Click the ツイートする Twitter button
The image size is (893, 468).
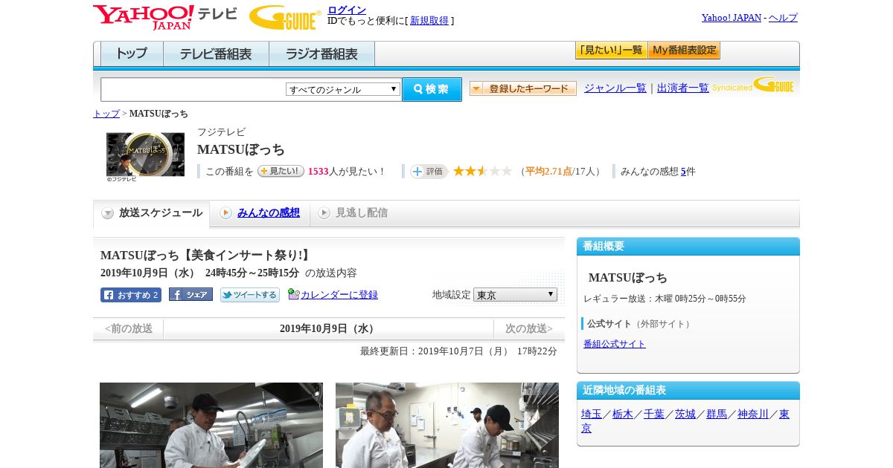point(250,295)
